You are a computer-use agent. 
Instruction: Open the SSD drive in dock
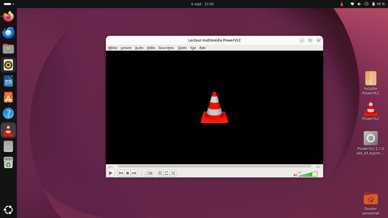(x=8, y=147)
